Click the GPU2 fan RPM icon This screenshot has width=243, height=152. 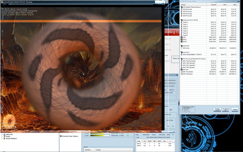coord(182,42)
